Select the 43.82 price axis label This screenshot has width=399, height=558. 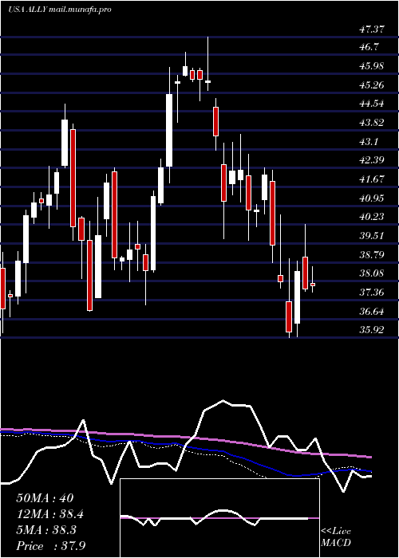tap(372, 123)
